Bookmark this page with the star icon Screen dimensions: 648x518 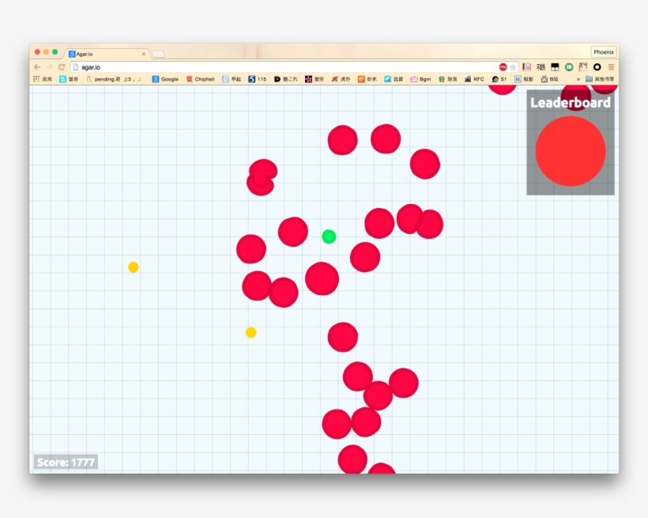513,67
